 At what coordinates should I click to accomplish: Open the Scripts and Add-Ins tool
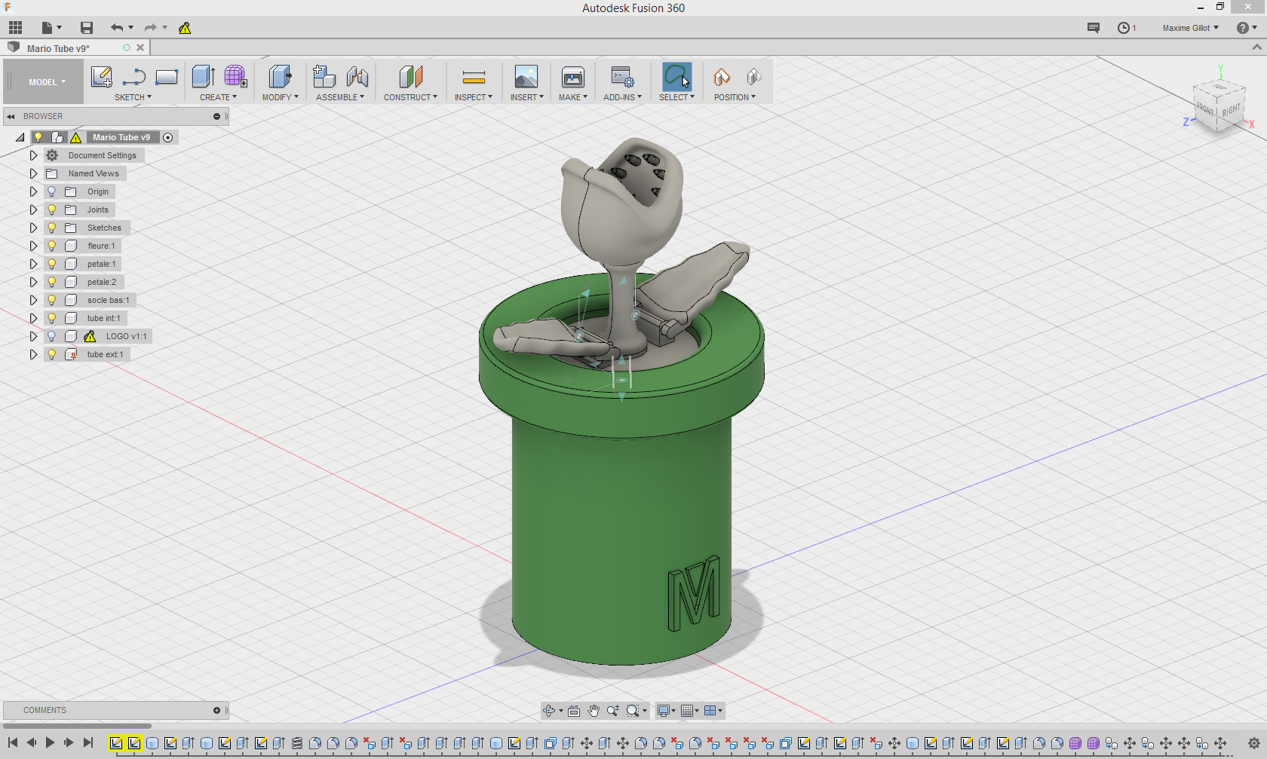(x=622, y=77)
